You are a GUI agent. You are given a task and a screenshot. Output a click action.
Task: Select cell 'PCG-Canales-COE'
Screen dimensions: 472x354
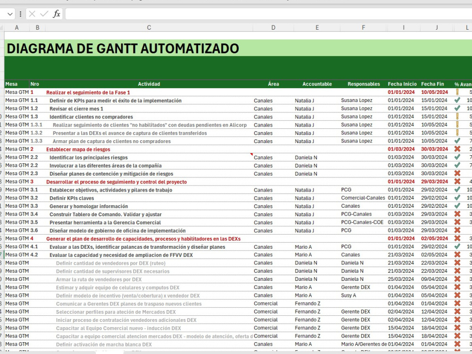(362, 222)
